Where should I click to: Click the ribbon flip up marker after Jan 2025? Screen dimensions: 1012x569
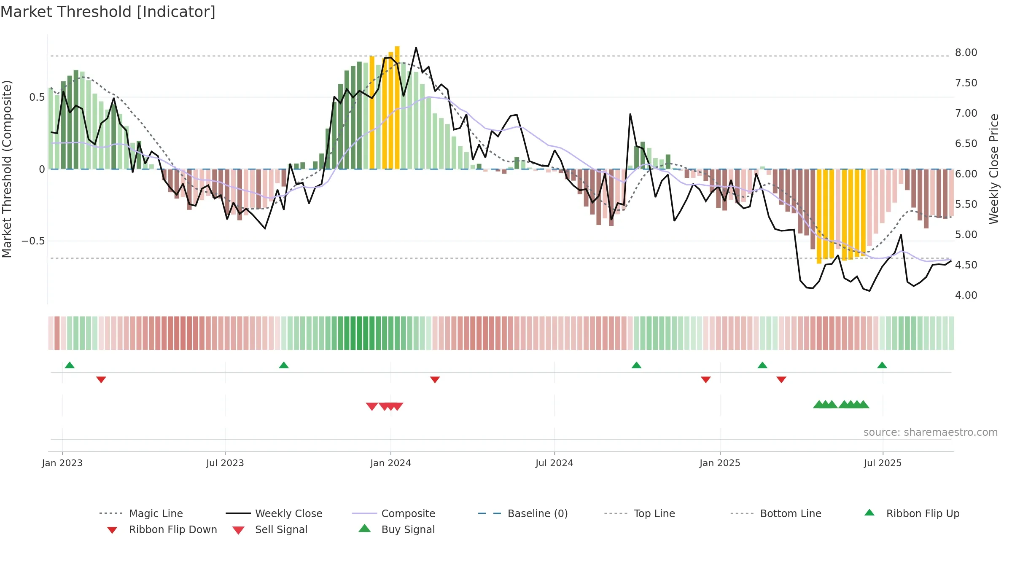(x=762, y=365)
